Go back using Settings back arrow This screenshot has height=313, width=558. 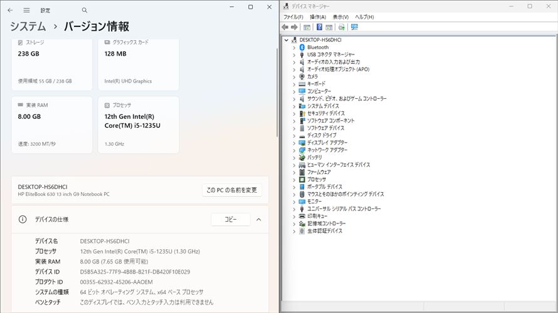click(9, 10)
